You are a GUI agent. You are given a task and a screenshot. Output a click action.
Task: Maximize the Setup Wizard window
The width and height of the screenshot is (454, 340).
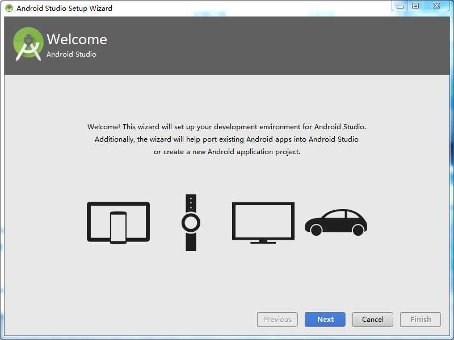coord(415,6)
